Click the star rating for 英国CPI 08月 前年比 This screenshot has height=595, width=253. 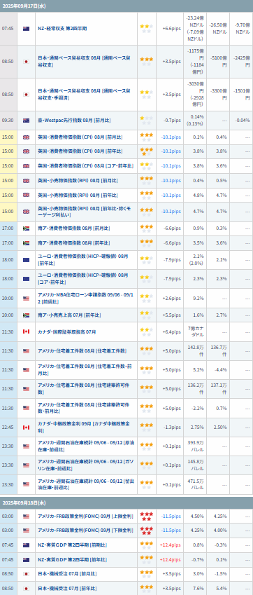146,151
